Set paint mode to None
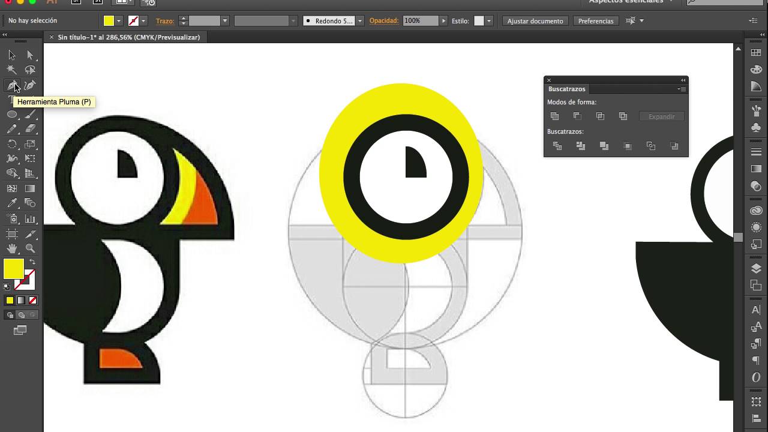 point(32,301)
